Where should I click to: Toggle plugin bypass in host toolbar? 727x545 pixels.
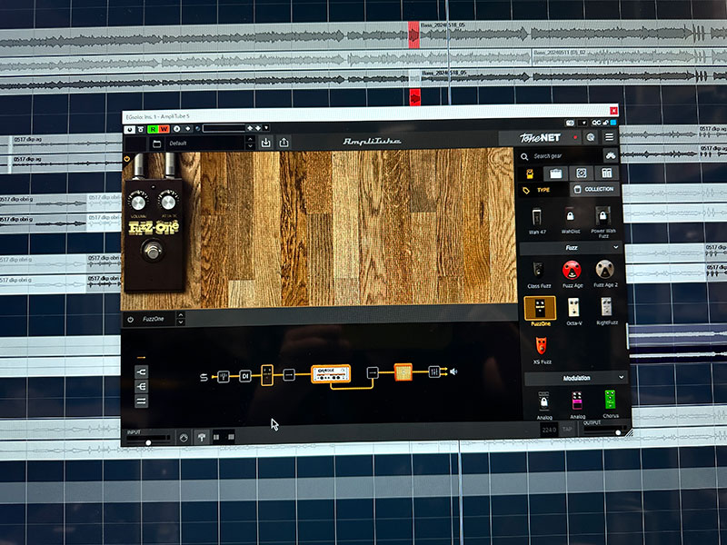(x=130, y=129)
